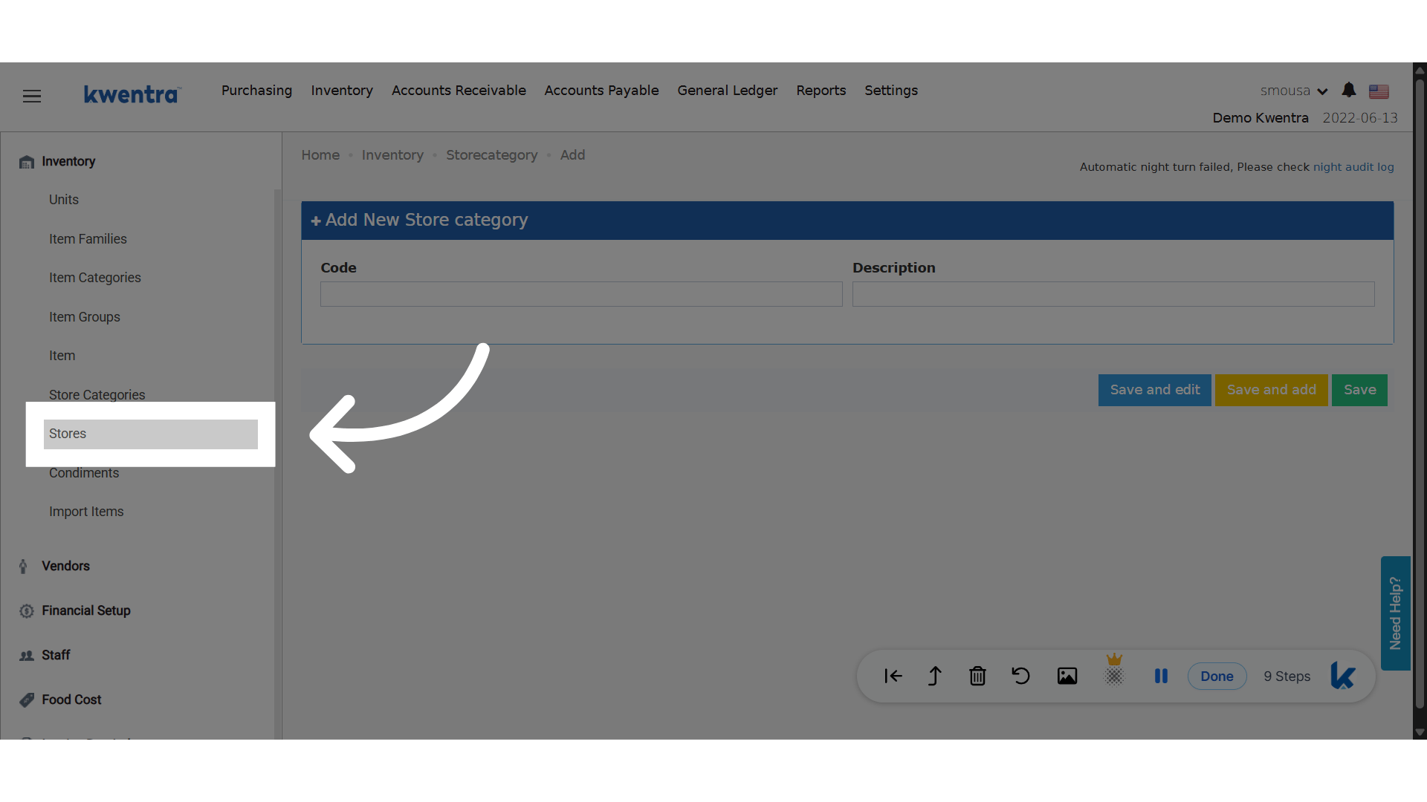Open Item Categories in the sidebar
Viewport: 1427px width, 802px height.
click(95, 278)
